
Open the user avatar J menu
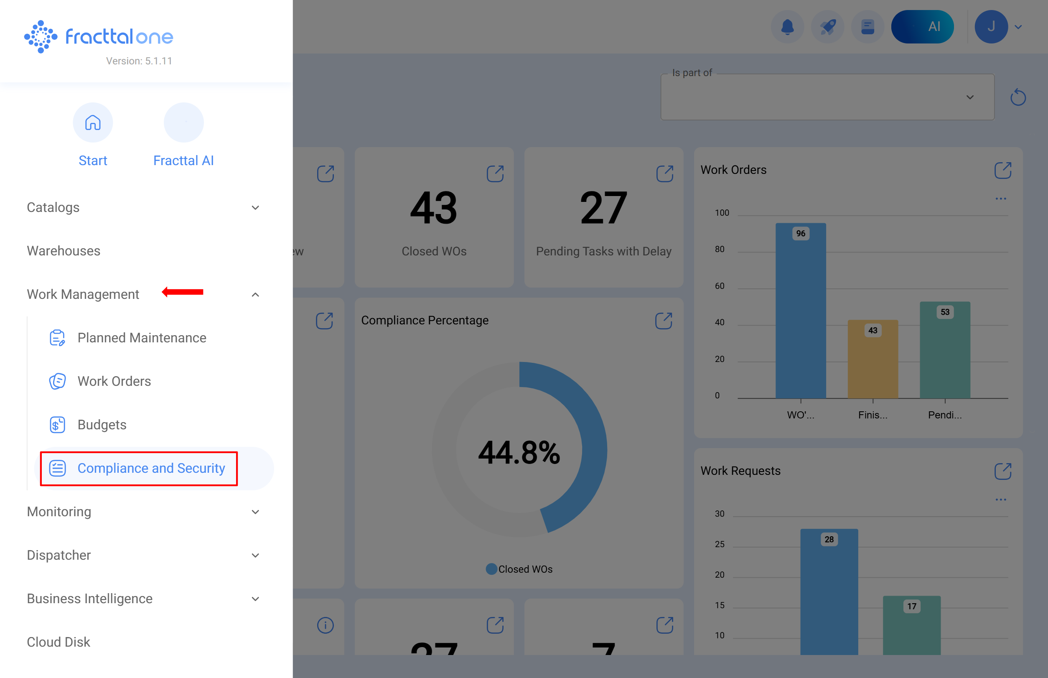(991, 27)
